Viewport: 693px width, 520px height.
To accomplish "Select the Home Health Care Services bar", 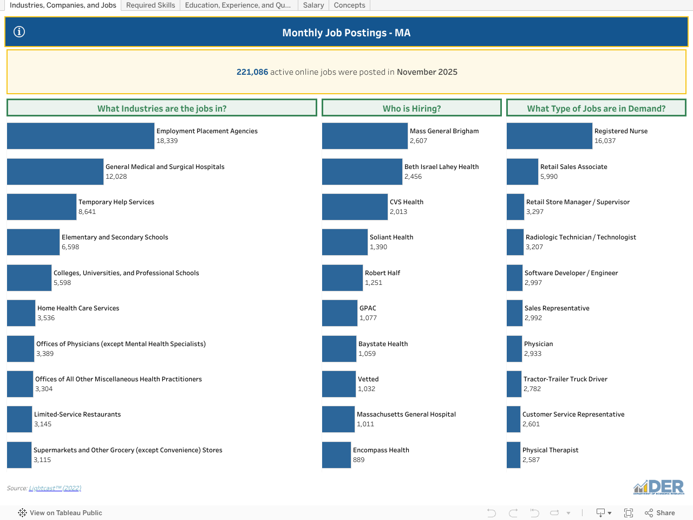I will [21, 313].
